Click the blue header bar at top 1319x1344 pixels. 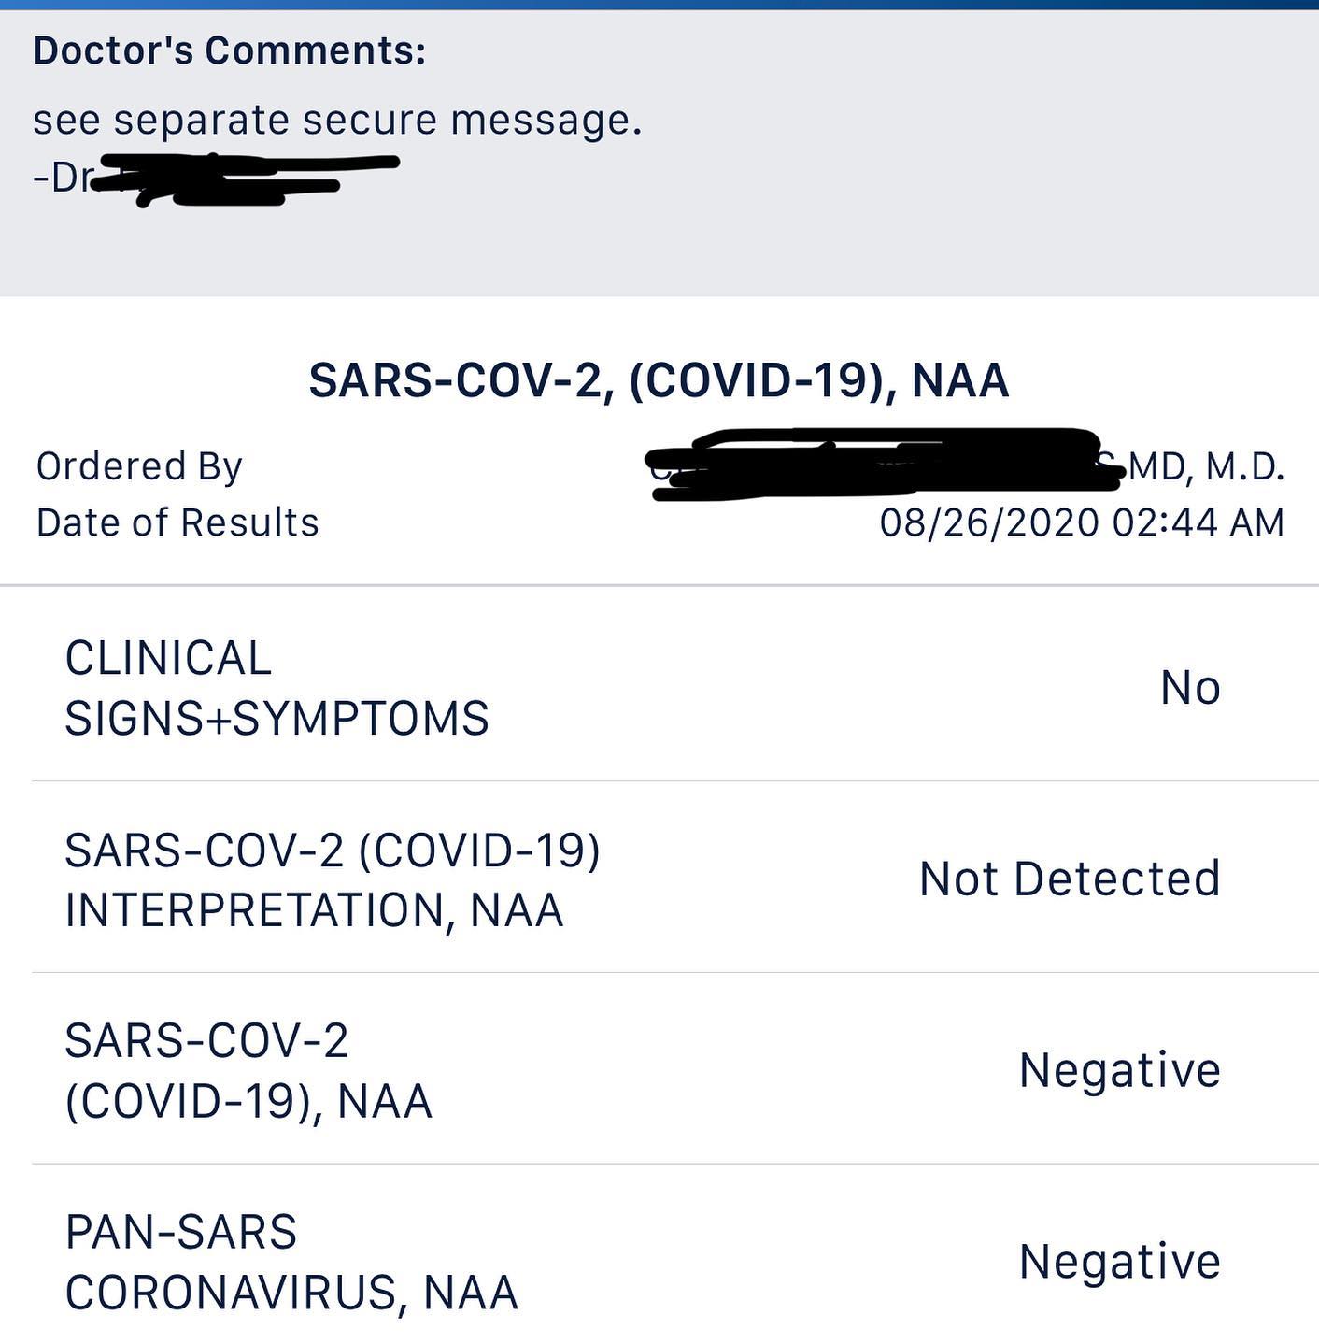pyautogui.click(x=659, y=5)
